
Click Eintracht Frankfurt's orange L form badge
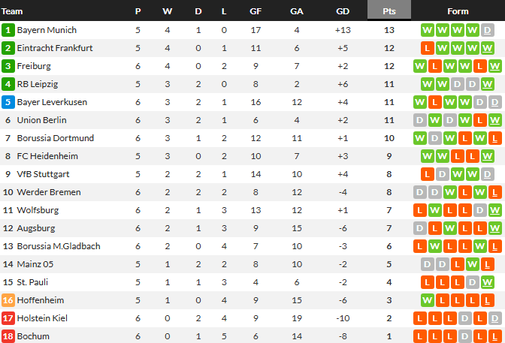pos(427,48)
